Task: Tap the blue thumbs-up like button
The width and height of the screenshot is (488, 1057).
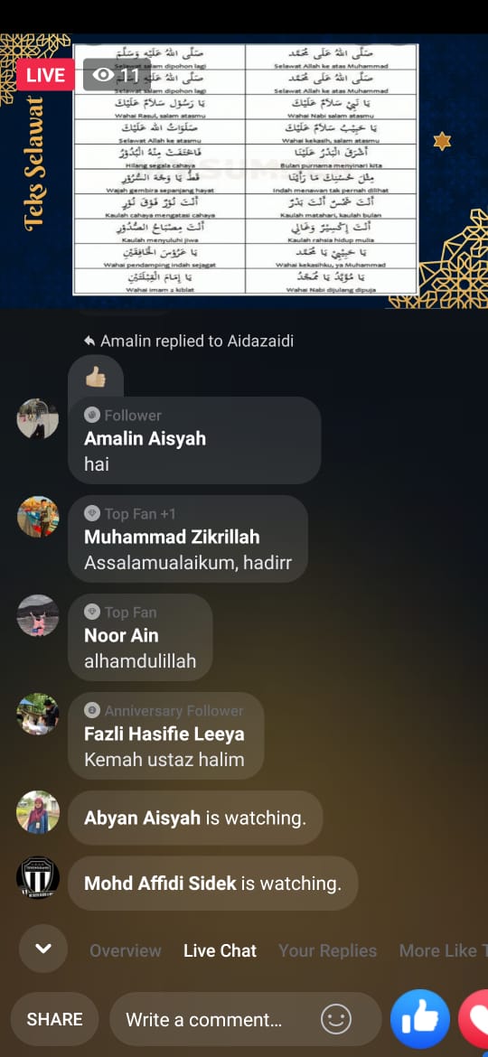Action: [420, 1019]
